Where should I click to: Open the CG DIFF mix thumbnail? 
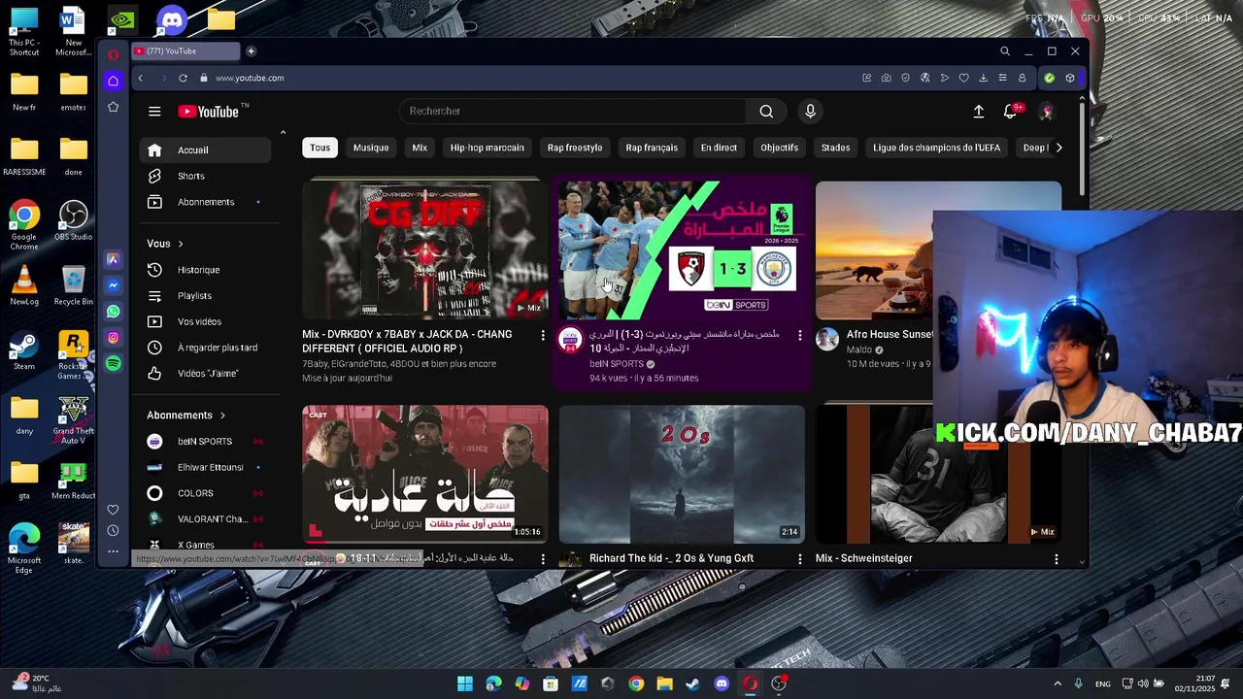coord(425,250)
